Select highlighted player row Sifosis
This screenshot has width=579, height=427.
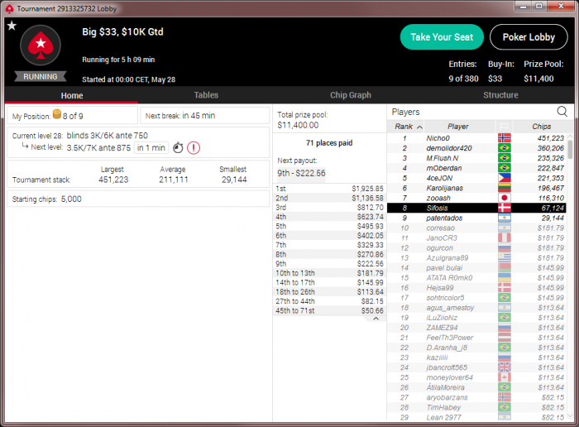pos(476,208)
